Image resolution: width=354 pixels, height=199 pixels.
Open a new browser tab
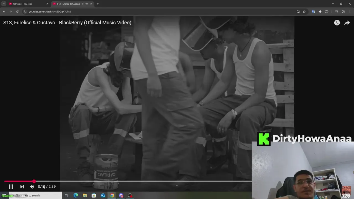click(98, 4)
